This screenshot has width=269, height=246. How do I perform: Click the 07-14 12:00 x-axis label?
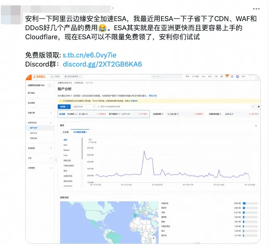click(x=219, y=185)
